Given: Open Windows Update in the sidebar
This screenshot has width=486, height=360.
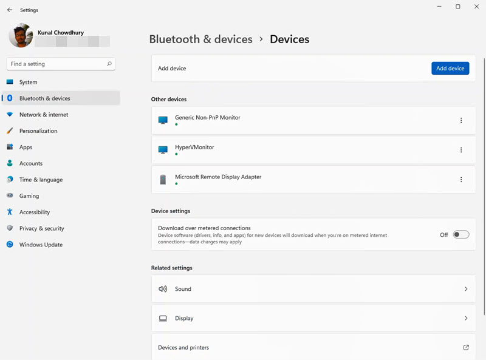Looking at the screenshot, I should [61, 245].
